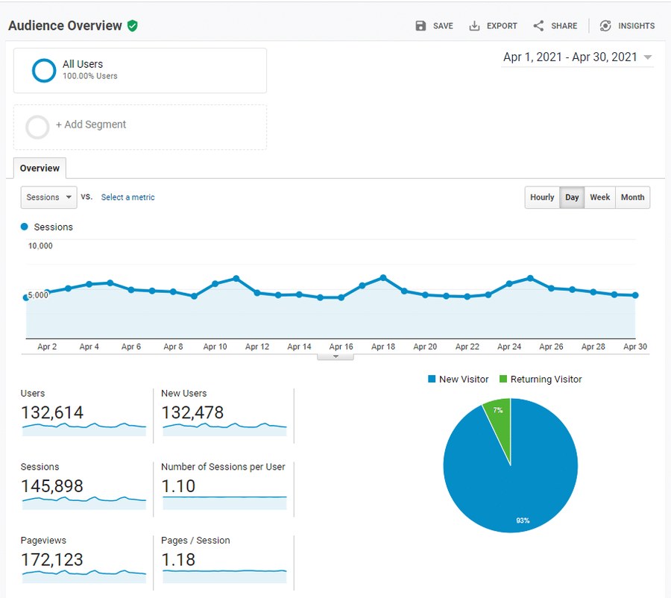Switch chart granularity to Hourly
The width and height of the screenshot is (671, 598).
pos(542,198)
